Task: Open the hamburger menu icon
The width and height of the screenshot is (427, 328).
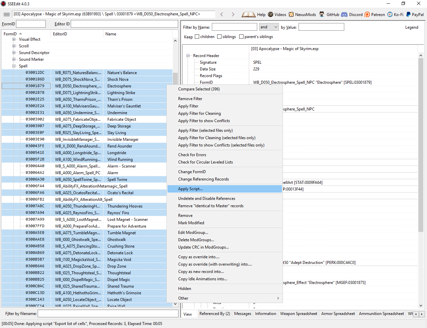Action: 6,14
